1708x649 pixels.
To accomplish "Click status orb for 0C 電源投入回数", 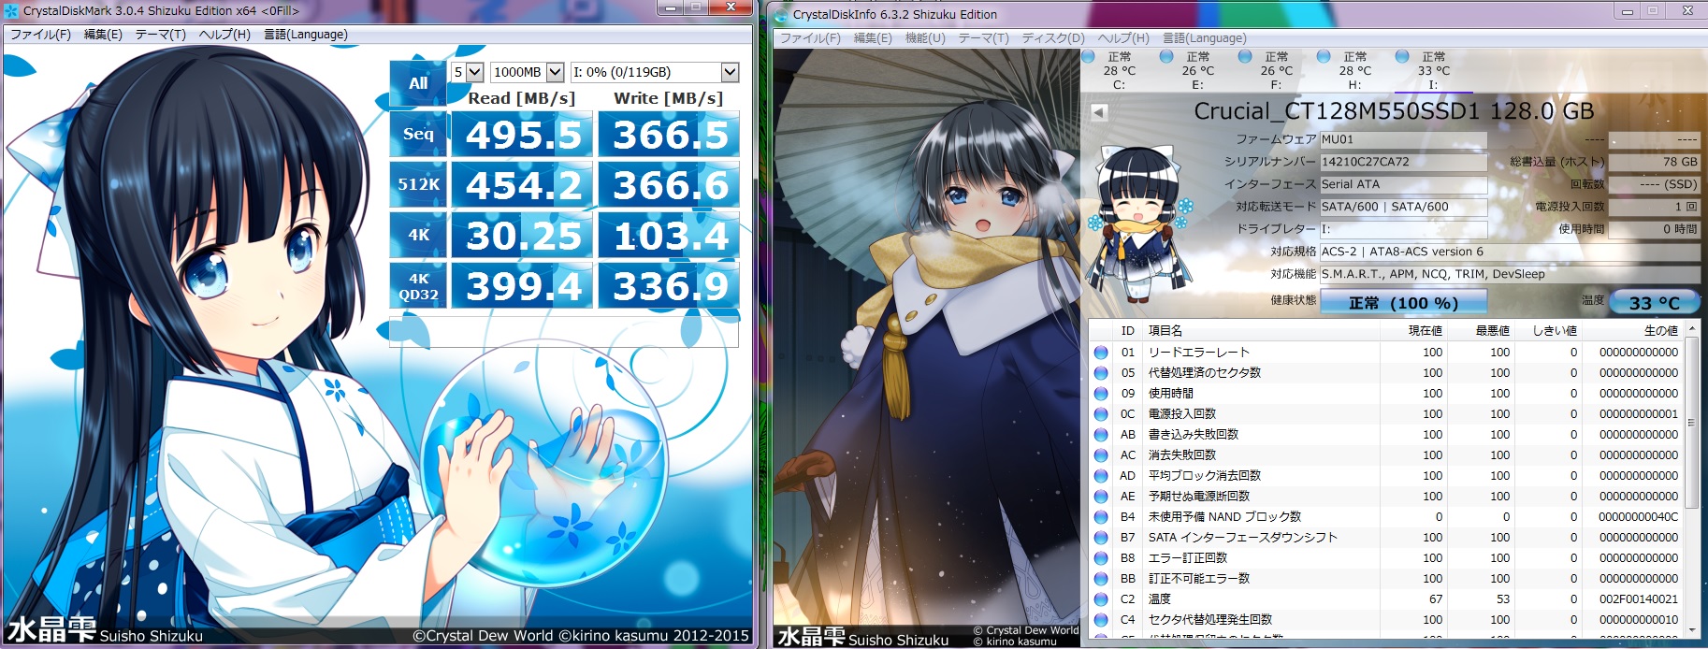I will 1101,414.
